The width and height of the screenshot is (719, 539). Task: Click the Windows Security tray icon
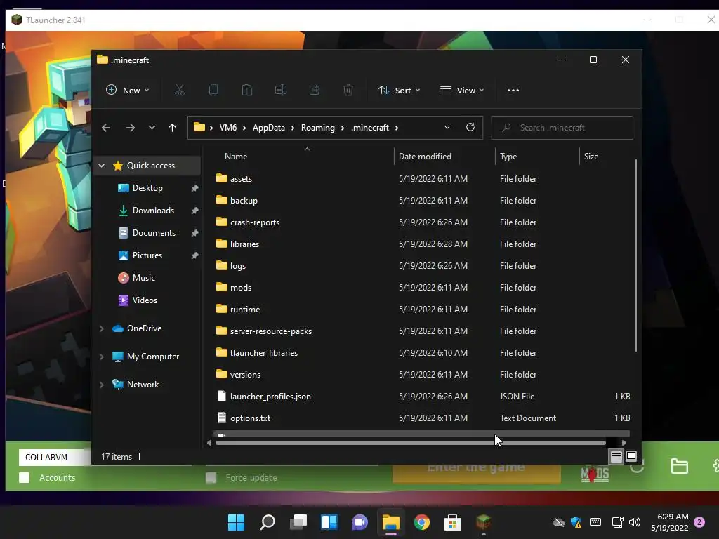(x=576, y=522)
